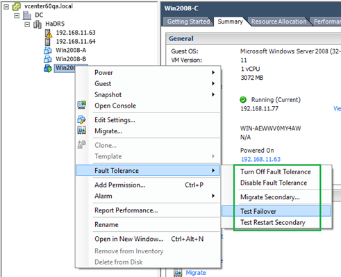Click the General section header
This screenshot has height=277, width=341.
click(253, 38)
